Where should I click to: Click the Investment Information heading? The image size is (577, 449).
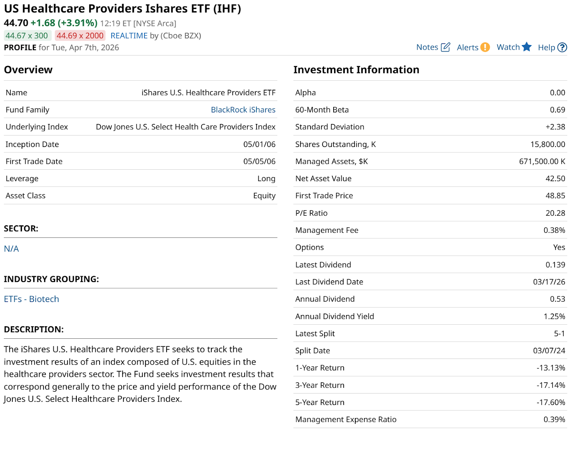[x=356, y=70]
